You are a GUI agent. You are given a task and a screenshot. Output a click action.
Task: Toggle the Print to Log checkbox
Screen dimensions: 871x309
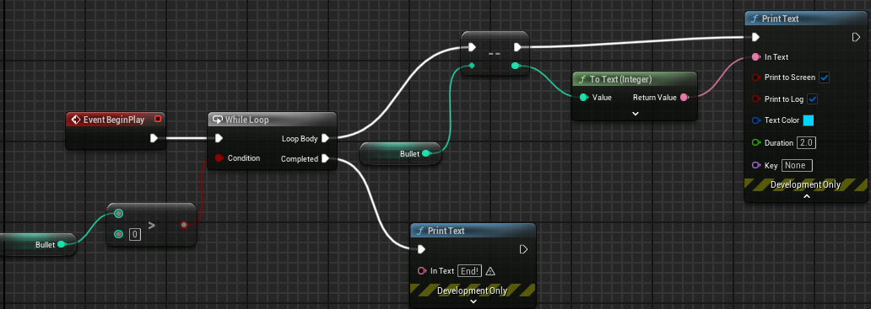pos(812,99)
